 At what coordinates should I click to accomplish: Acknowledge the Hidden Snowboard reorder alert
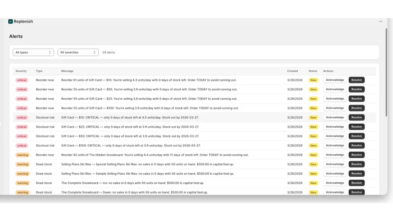point(335,155)
